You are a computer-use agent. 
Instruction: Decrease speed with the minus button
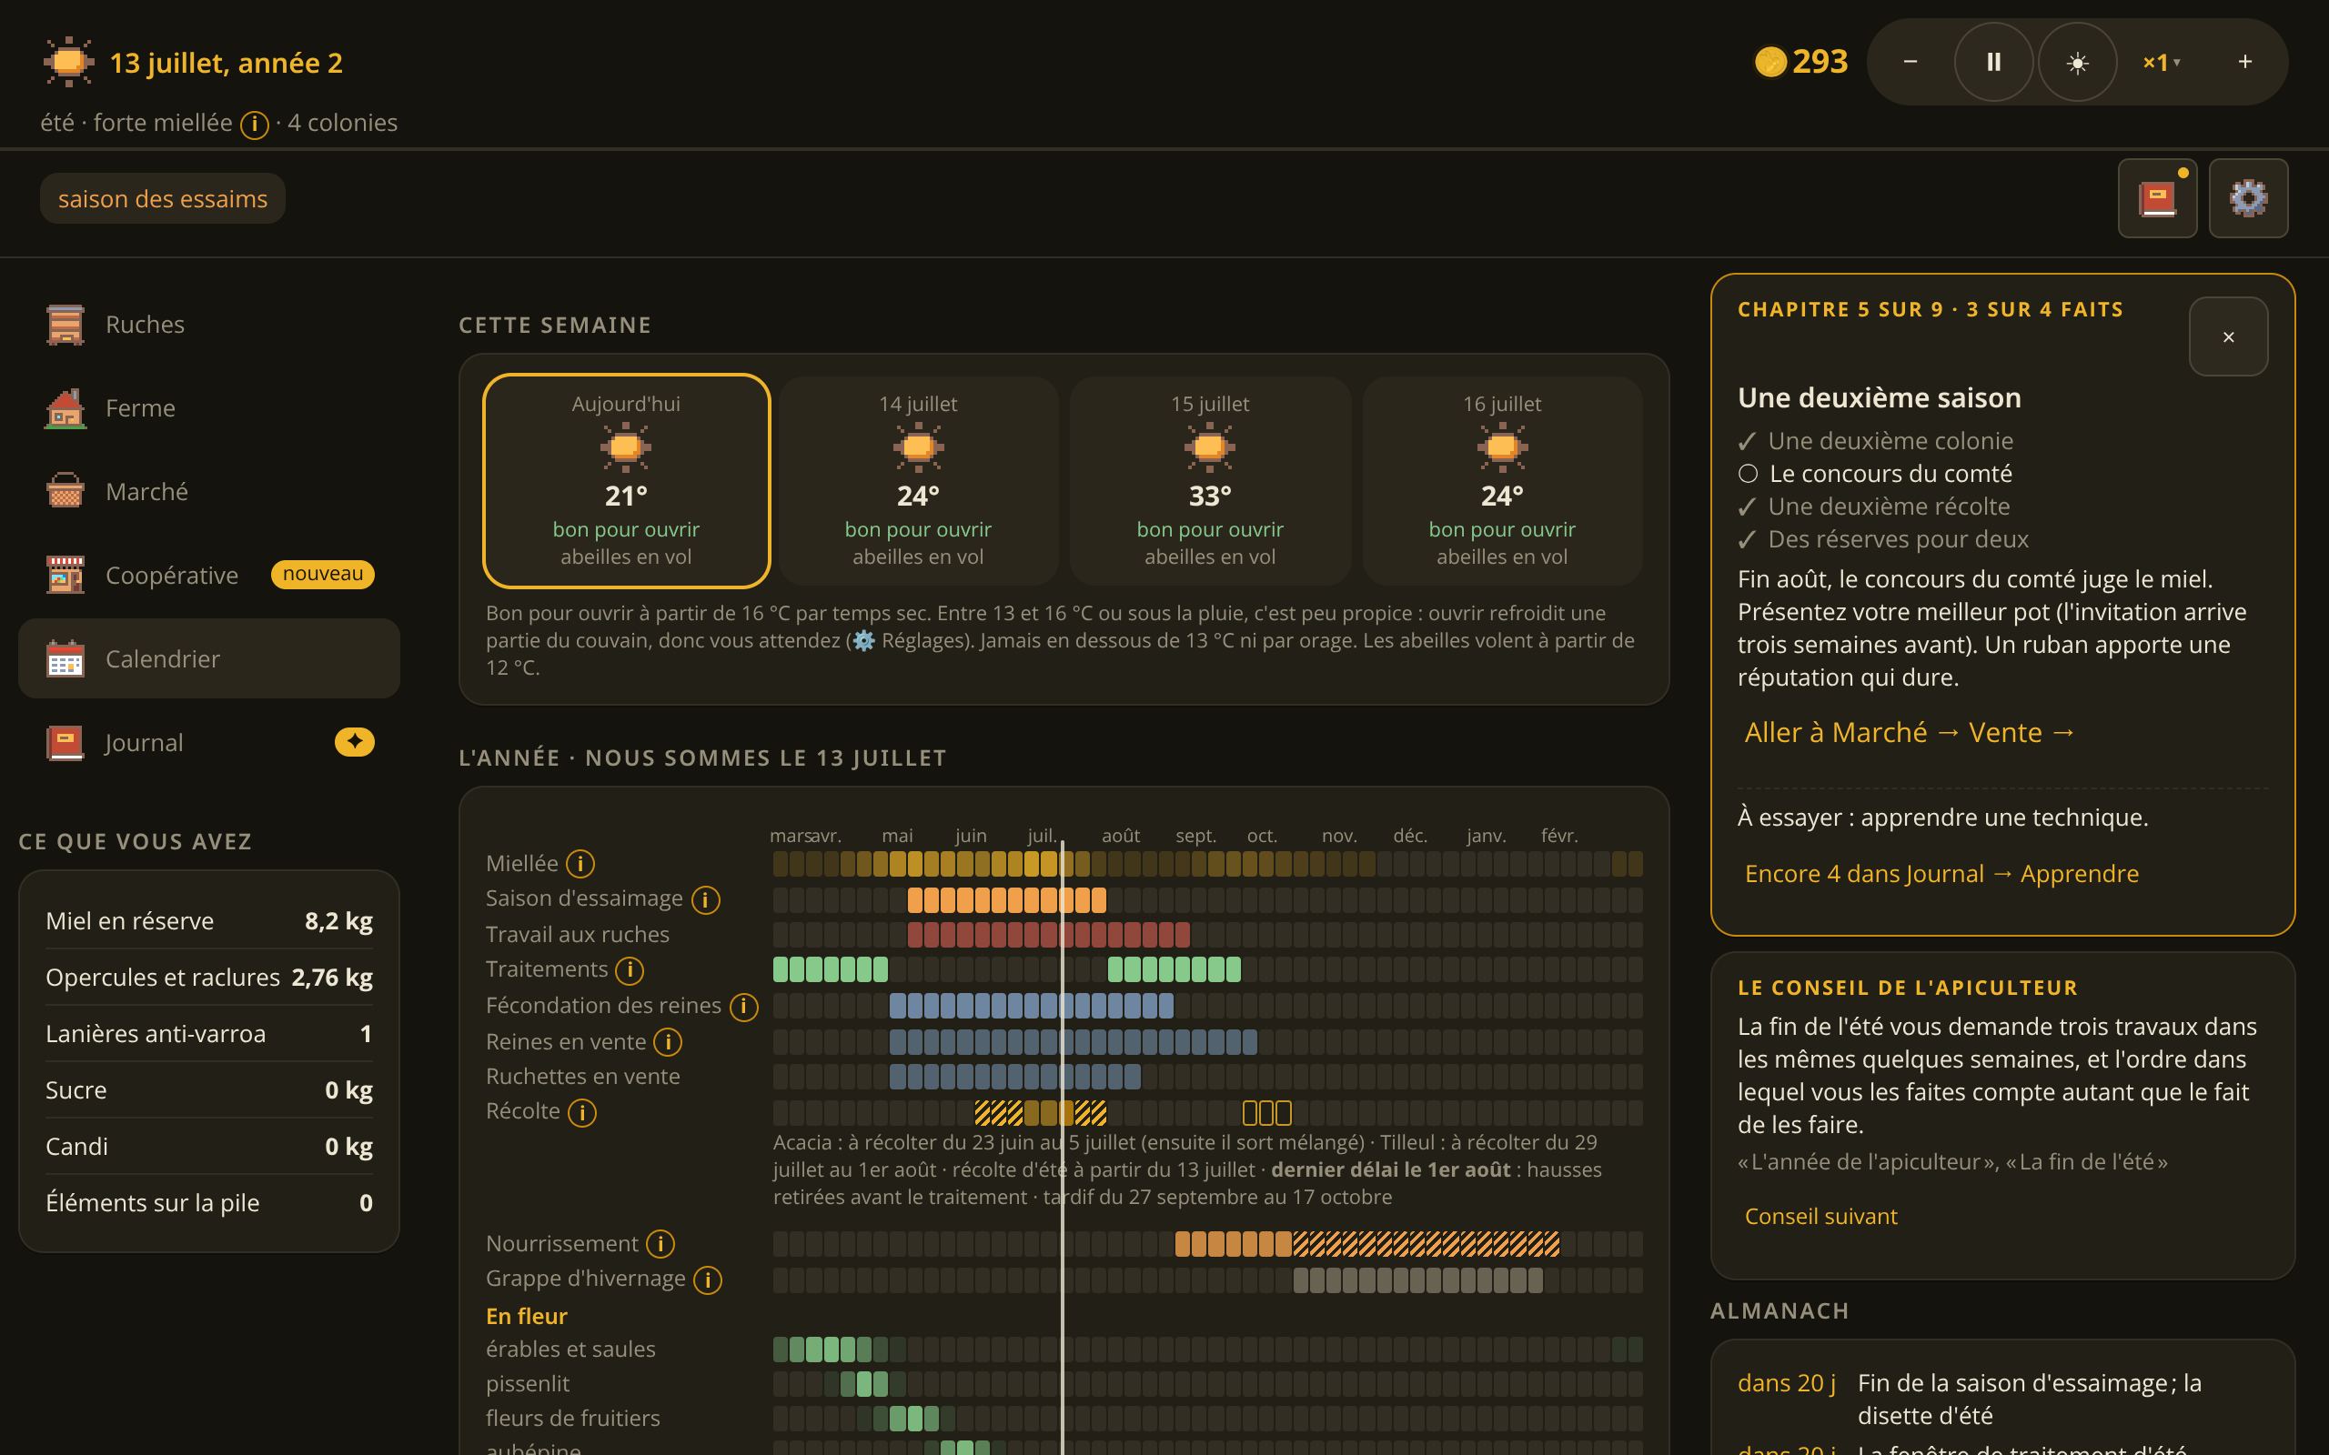tap(1911, 62)
